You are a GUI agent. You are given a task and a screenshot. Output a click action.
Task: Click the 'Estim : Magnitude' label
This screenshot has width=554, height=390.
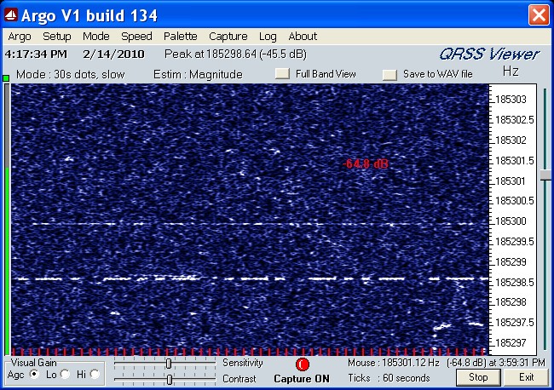click(x=198, y=74)
